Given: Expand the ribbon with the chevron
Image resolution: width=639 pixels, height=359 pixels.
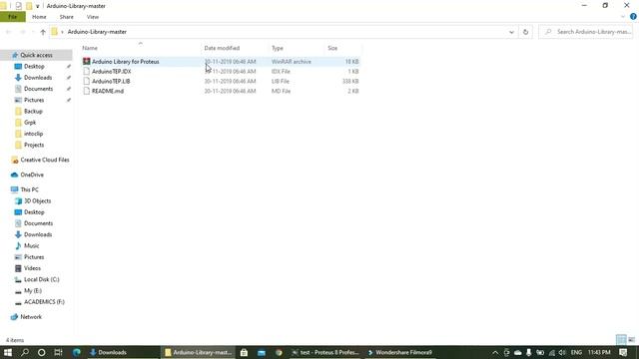Looking at the screenshot, I should click(623, 17).
